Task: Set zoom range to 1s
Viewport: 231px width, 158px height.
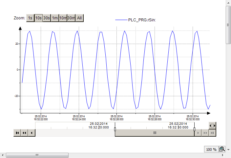Action: click(30, 18)
